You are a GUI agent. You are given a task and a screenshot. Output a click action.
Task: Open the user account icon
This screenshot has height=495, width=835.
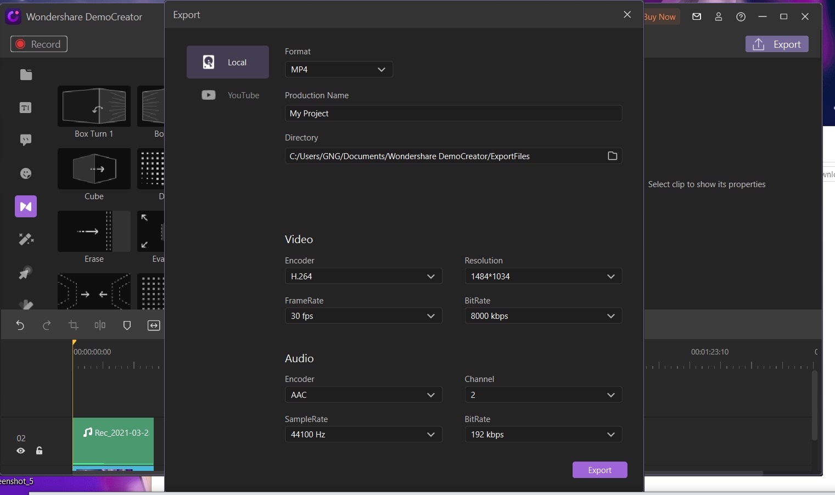point(719,16)
